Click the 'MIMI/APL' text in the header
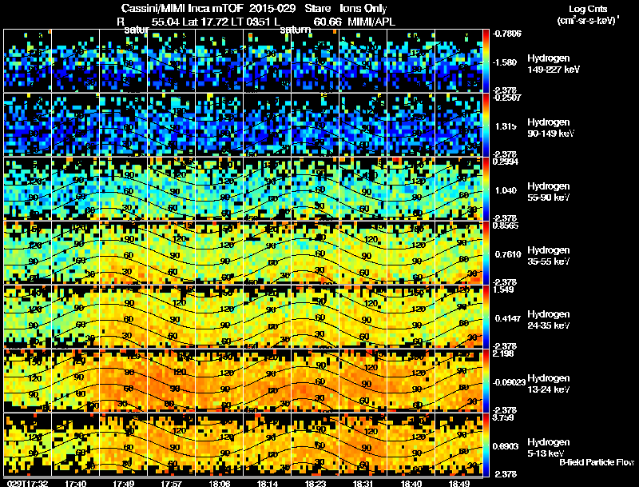639x487 pixels. click(371, 22)
